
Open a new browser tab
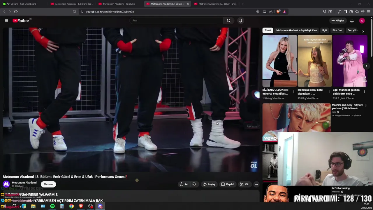coord(243,4)
